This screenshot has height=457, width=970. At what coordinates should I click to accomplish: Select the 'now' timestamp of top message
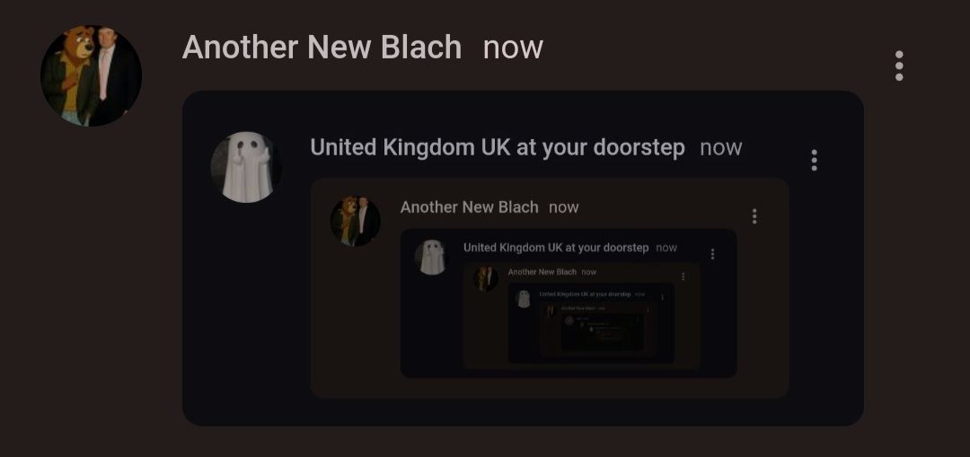513,48
